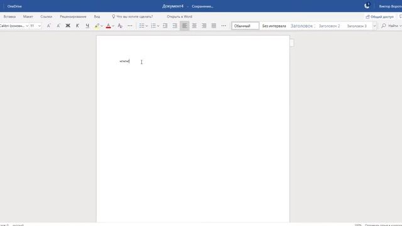
Task: Open Skype notifications icon
Action: click(x=367, y=6)
